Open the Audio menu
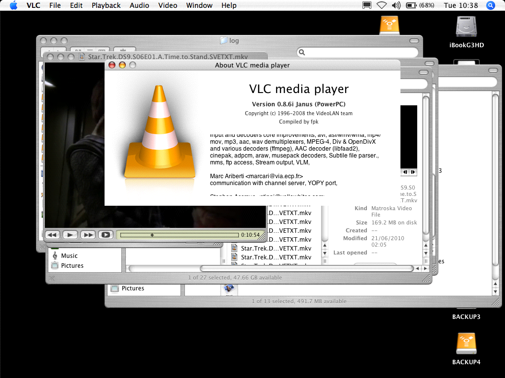Screen dimensions: 505x378 click(x=139, y=5)
